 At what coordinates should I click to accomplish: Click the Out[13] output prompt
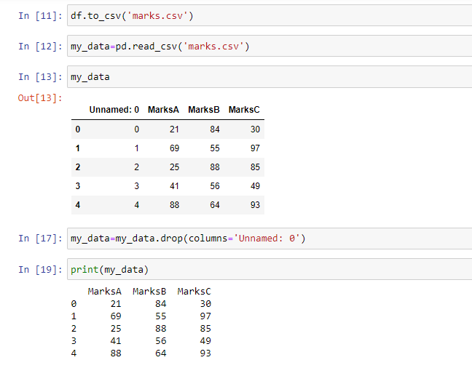point(40,98)
